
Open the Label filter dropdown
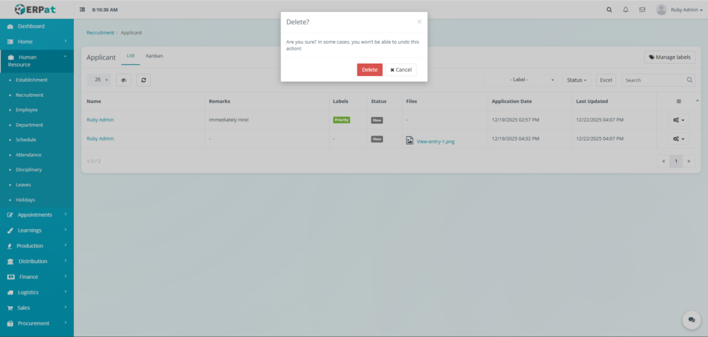[521, 80]
